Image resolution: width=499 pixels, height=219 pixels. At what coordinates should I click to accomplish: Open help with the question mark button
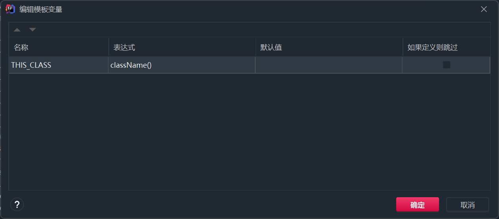coord(17,204)
